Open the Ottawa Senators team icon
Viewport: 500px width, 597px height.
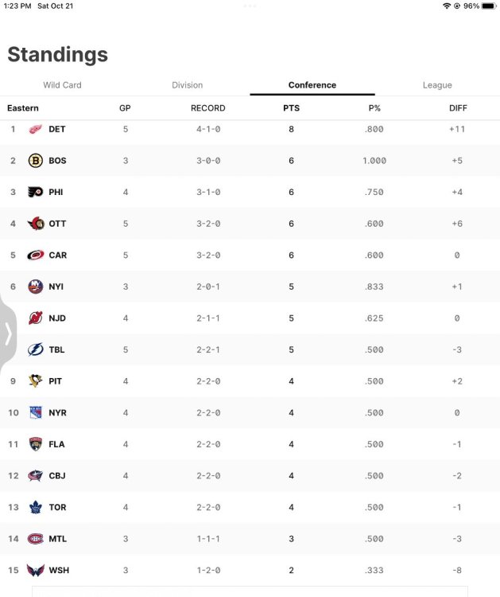(x=36, y=224)
